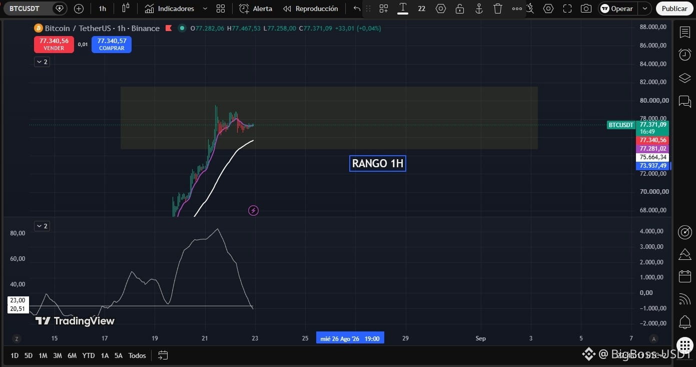The width and height of the screenshot is (696, 367).
Task: Select the 3M date range
Action: click(58, 355)
